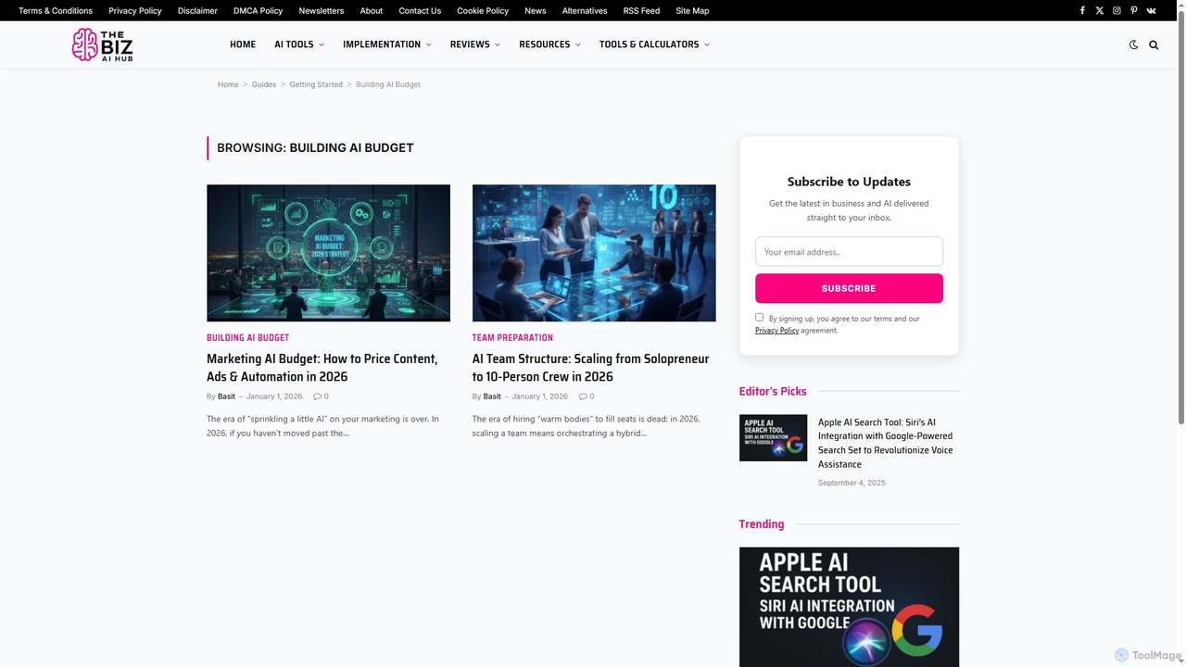Image resolution: width=1186 pixels, height=667 pixels.
Task: Expand the AI Tools menu
Action: click(299, 44)
